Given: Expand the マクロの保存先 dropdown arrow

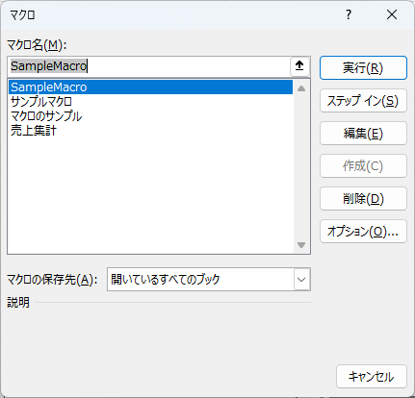Looking at the screenshot, I should click(x=301, y=280).
